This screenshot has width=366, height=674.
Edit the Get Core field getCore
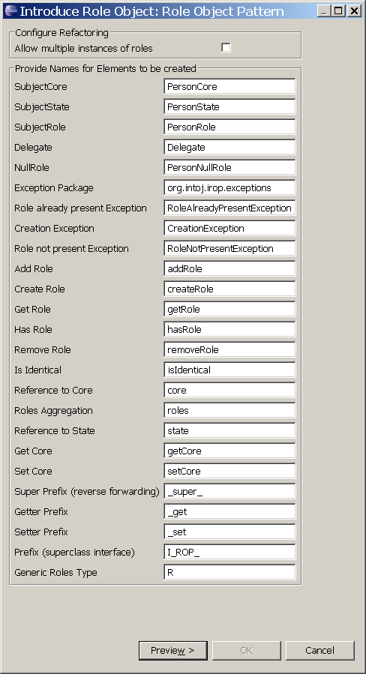229,451
